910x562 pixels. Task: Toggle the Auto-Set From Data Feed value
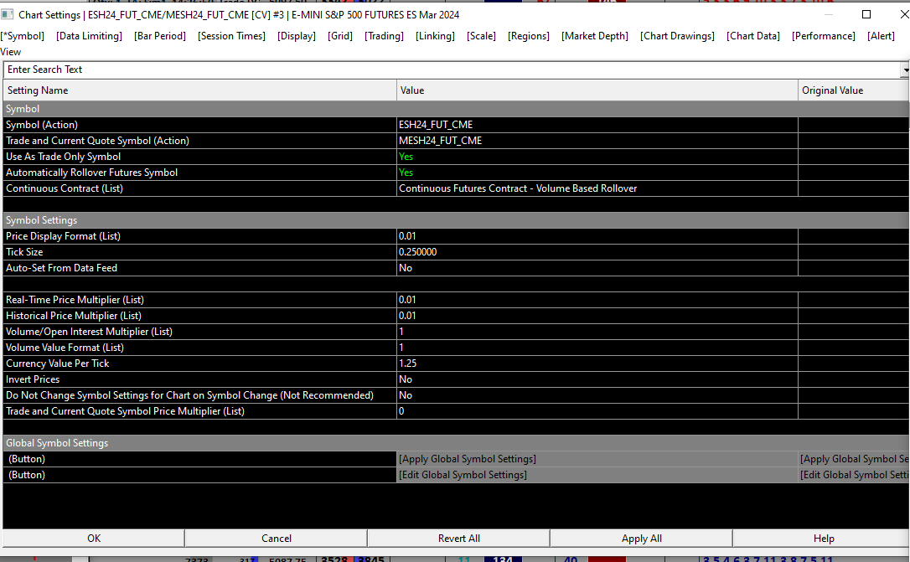[x=406, y=268]
